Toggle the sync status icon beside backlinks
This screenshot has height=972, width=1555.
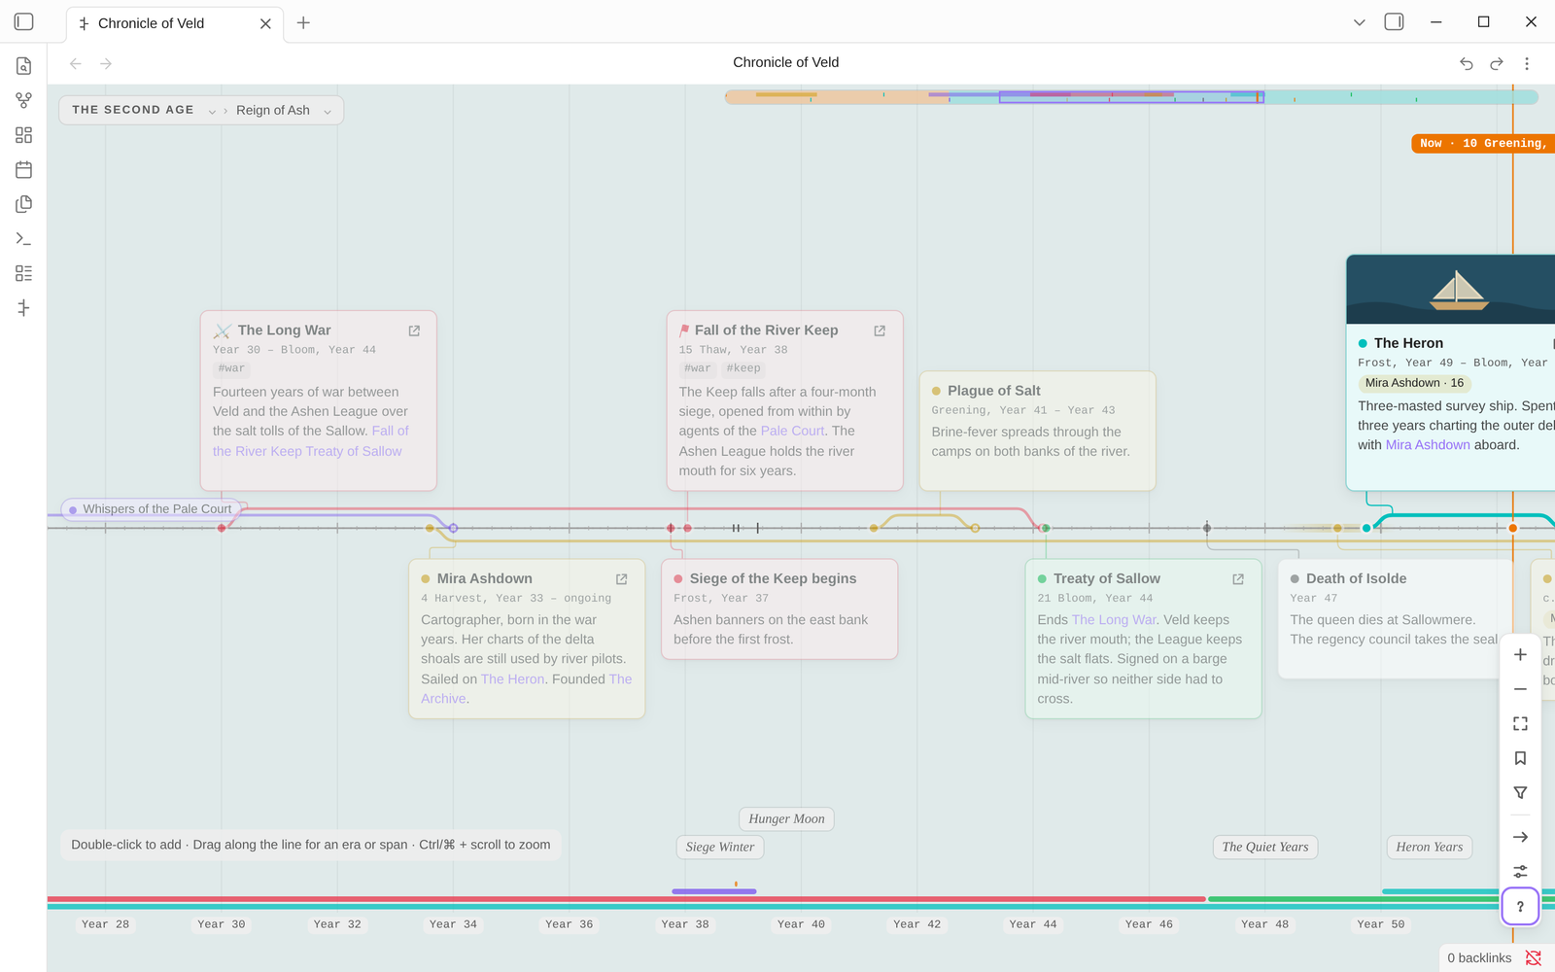(x=1534, y=958)
